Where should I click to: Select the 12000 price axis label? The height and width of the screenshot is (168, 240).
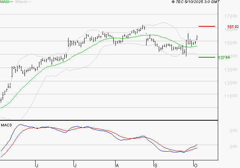coord(230,83)
